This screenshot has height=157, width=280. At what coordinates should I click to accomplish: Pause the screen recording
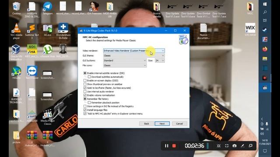click(x=166, y=146)
